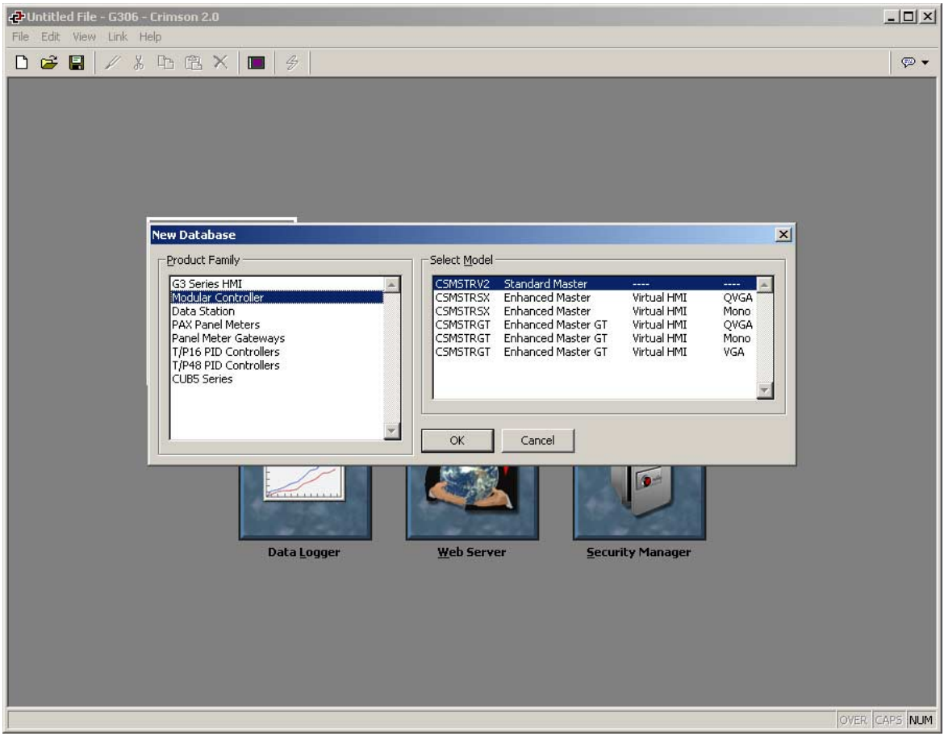The height and width of the screenshot is (736, 944).
Task: Open the Edit menu
Action: 51,37
